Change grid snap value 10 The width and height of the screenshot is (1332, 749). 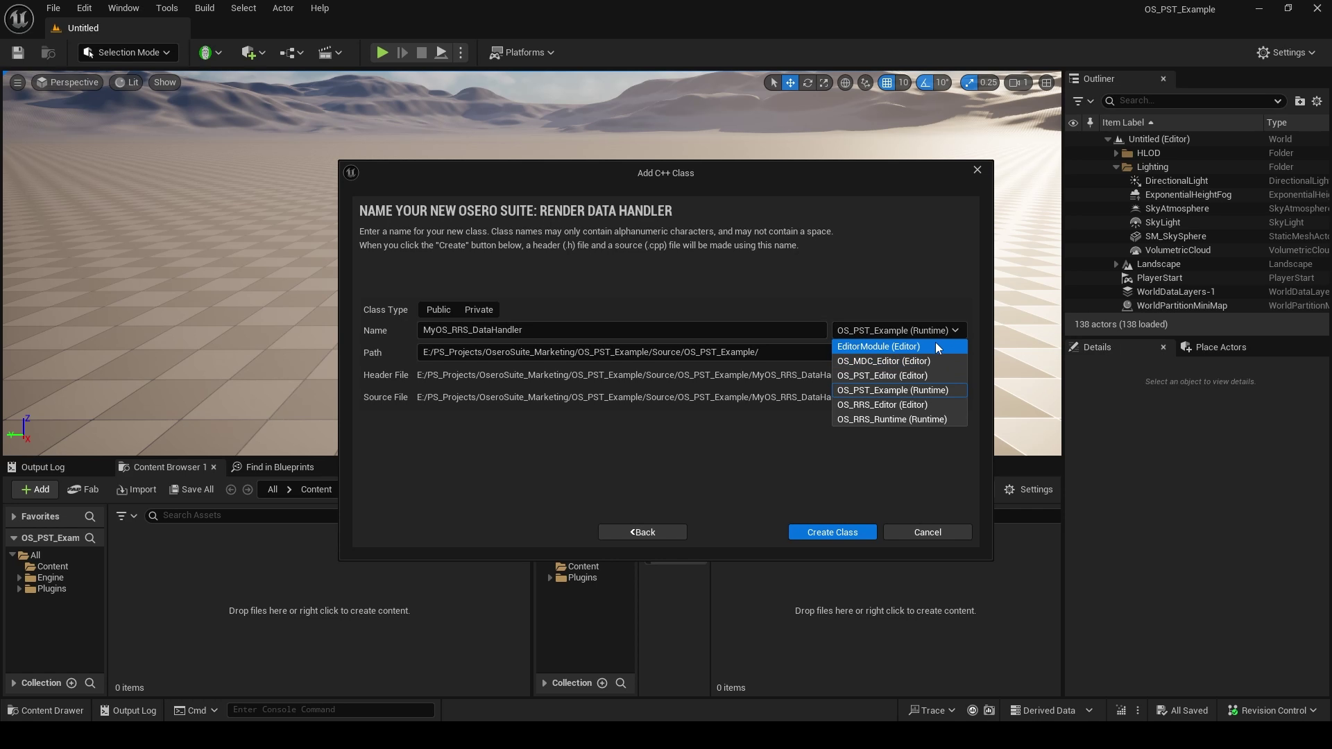903,83
